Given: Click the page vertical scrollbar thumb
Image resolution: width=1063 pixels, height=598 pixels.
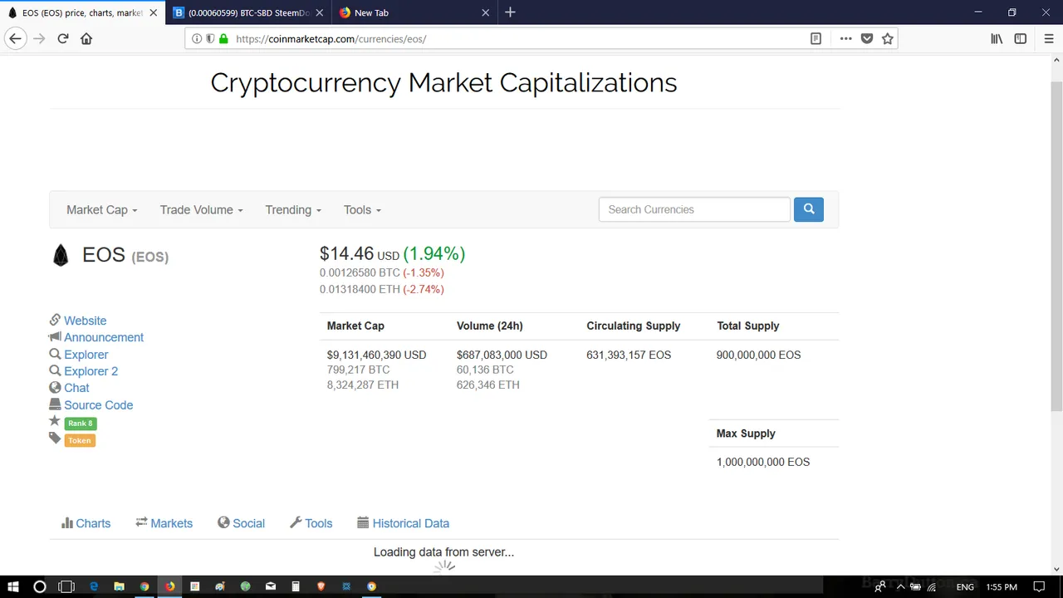Looking at the screenshot, I should click(1056, 245).
